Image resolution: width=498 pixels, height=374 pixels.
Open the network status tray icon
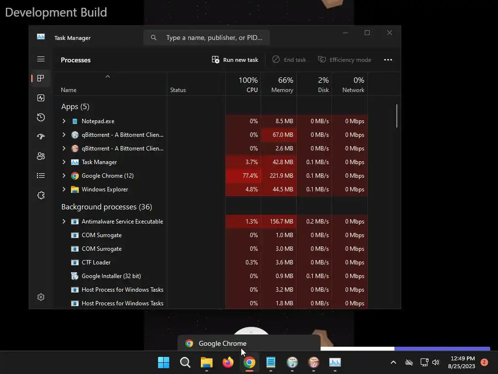coord(424,362)
